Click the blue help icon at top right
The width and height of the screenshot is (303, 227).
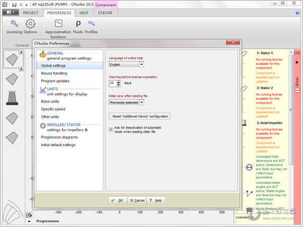pyautogui.click(x=297, y=13)
